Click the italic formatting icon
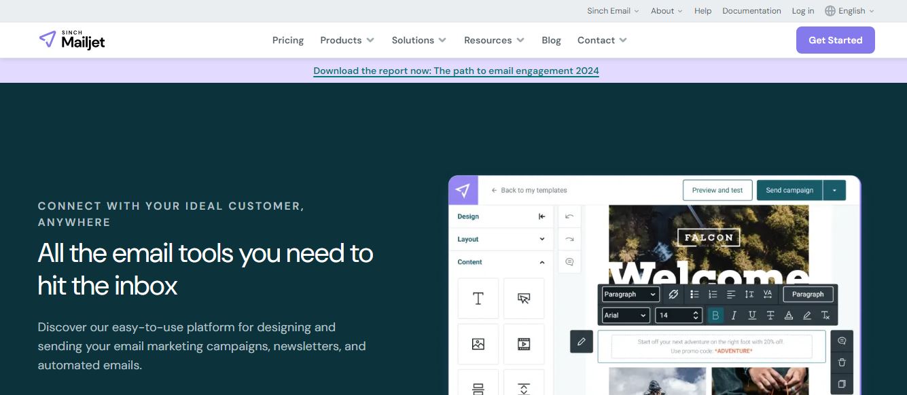This screenshot has width=907, height=395. click(x=734, y=316)
